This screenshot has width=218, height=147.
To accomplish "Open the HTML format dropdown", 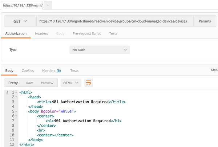I will tap(71, 83).
